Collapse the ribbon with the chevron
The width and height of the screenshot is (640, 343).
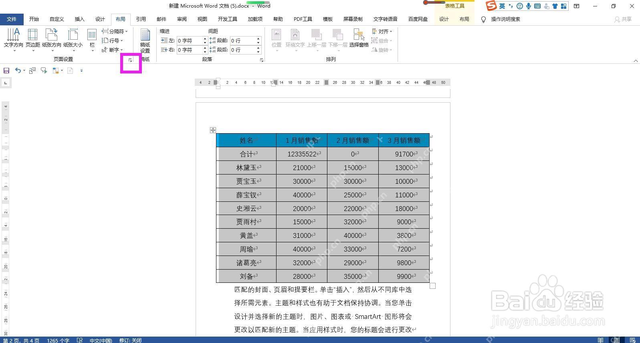(x=636, y=61)
